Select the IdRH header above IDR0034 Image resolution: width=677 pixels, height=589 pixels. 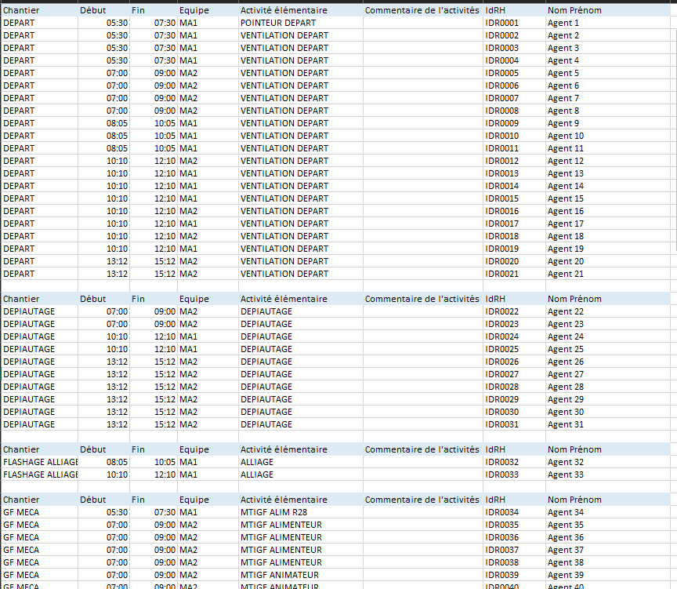495,500
